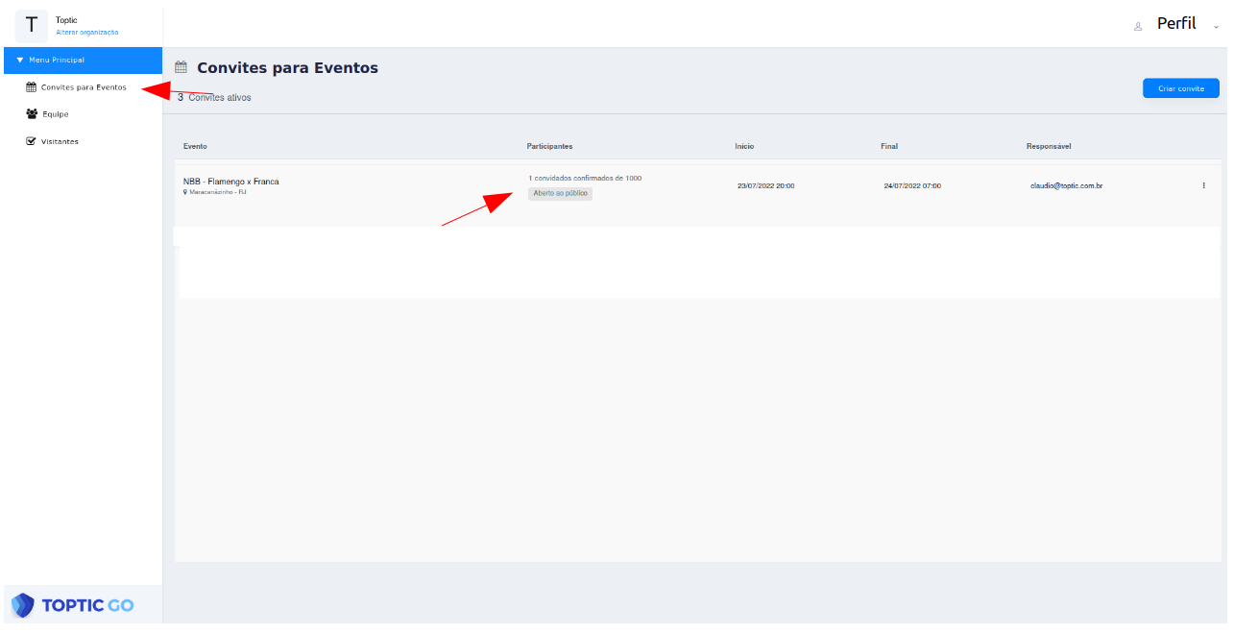Expand the Perfil dropdown chevron
Viewport: 1233px width, 633px height.
pos(1216,27)
